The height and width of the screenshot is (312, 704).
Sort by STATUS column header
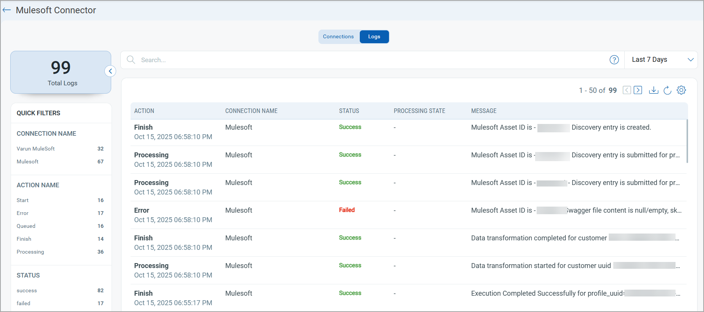(349, 111)
